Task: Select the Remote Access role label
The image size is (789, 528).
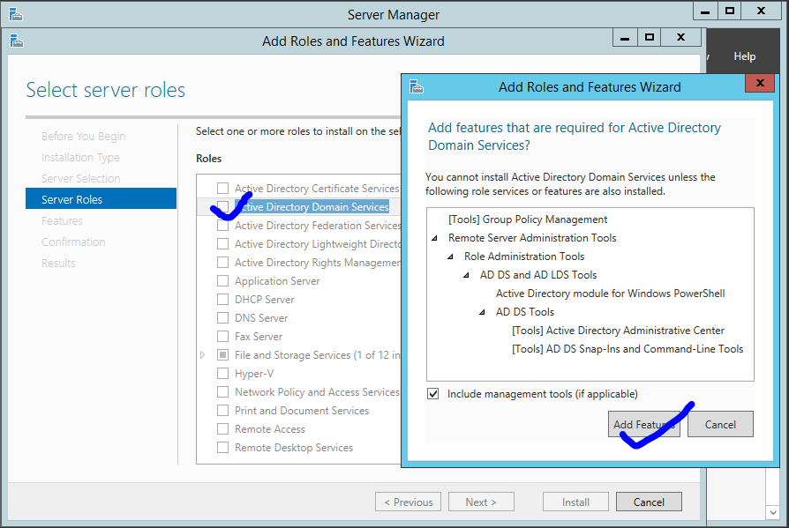Action: 270,429
